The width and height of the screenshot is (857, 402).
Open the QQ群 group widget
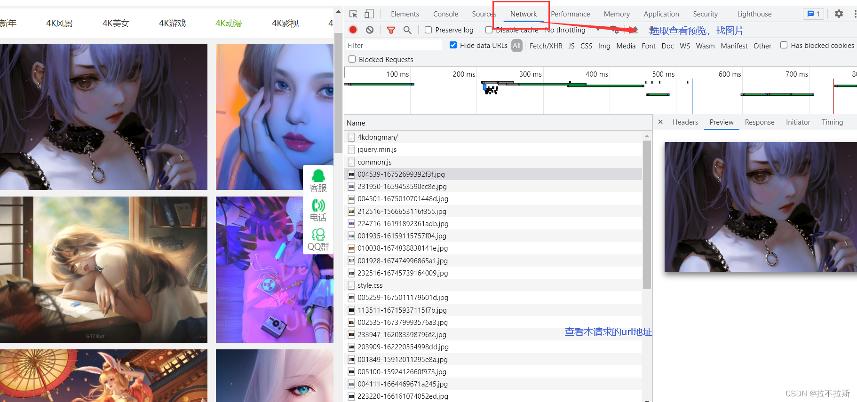(x=318, y=239)
